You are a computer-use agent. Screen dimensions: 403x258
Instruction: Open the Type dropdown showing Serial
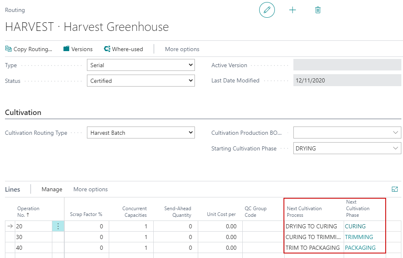tap(190, 65)
